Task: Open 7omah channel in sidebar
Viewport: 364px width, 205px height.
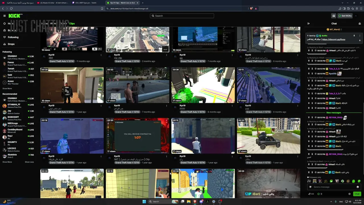Action: (x=18, y=70)
